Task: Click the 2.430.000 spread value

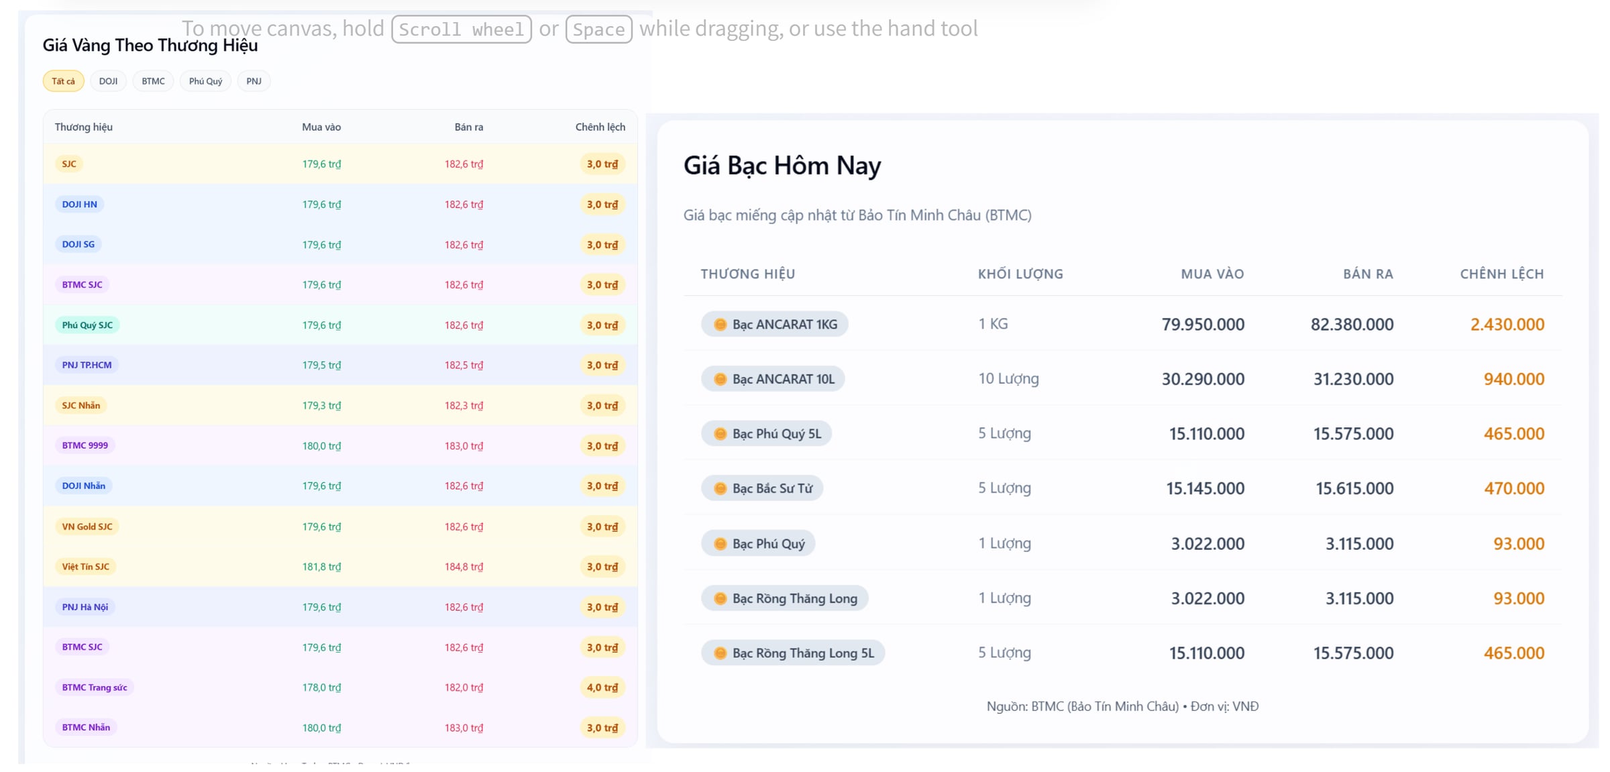Action: [x=1507, y=325]
